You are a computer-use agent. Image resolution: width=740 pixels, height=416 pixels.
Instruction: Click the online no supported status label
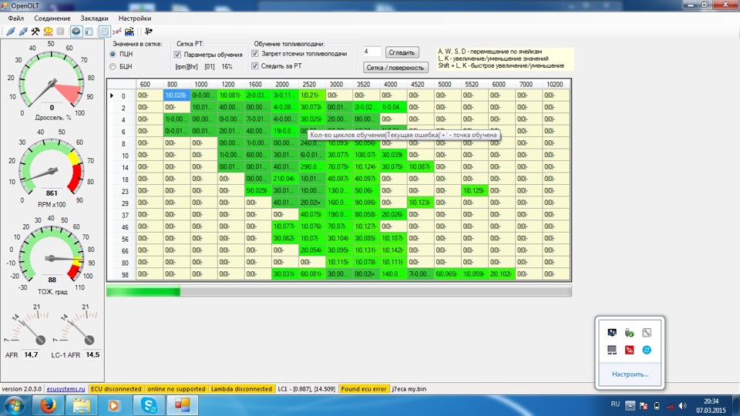pyautogui.click(x=176, y=389)
